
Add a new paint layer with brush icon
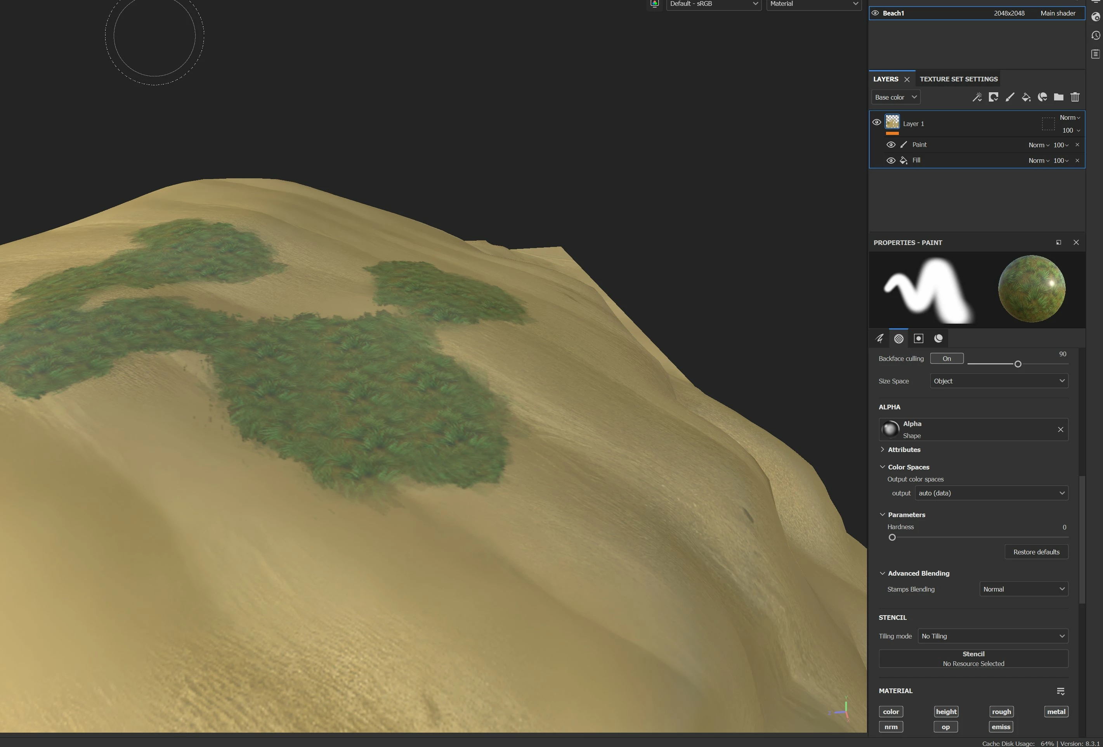coord(1010,97)
